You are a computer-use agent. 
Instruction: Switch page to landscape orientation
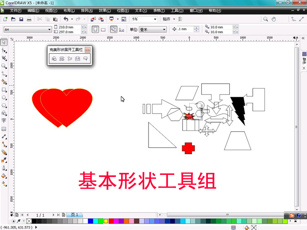click(x=103, y=29)
